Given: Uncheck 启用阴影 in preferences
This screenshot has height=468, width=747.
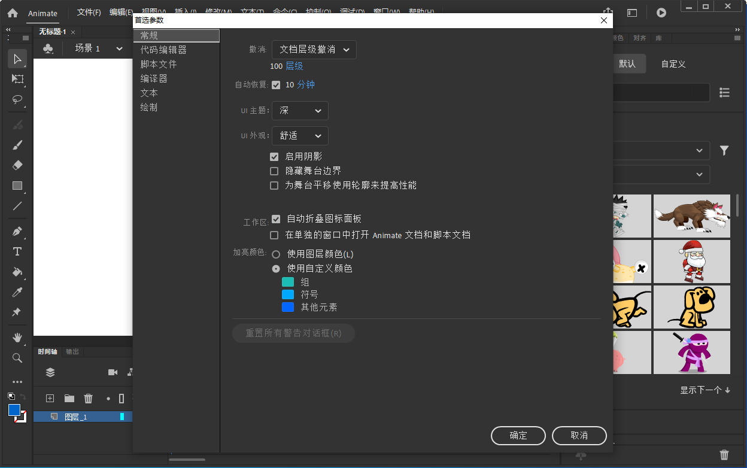Looking at the screenshot, I should (x=274, y=156).
